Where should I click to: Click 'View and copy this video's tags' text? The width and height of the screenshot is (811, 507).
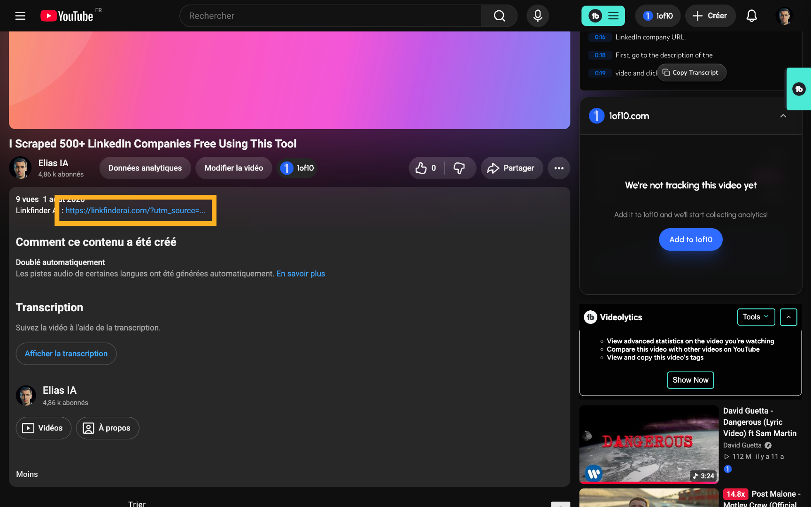pos(655,357)
